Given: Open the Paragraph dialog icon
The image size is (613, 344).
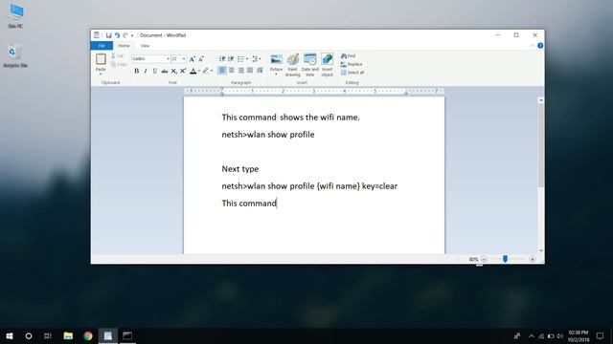Looking at the screenshot, I should click(x=260, y=70).
